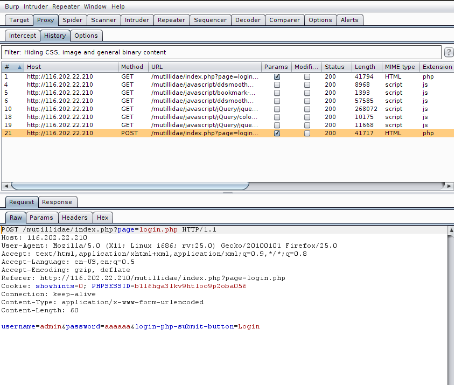Switch to the Decoder tab
This screenshot has width=455, height=385.
pos(248,20)
